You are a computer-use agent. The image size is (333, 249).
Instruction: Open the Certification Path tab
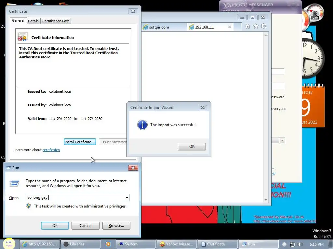click(56, 21)
